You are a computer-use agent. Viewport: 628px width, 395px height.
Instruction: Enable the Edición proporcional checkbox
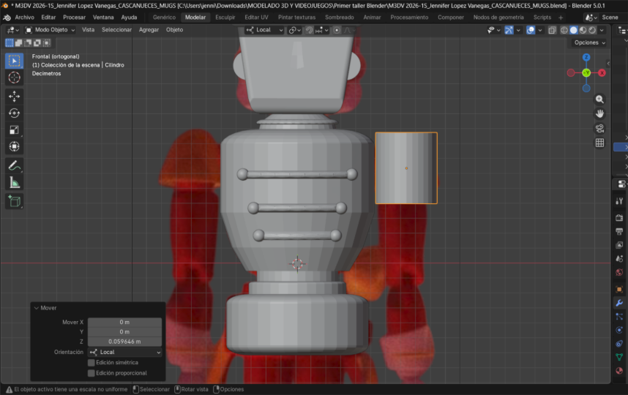(x=91, y=372)
